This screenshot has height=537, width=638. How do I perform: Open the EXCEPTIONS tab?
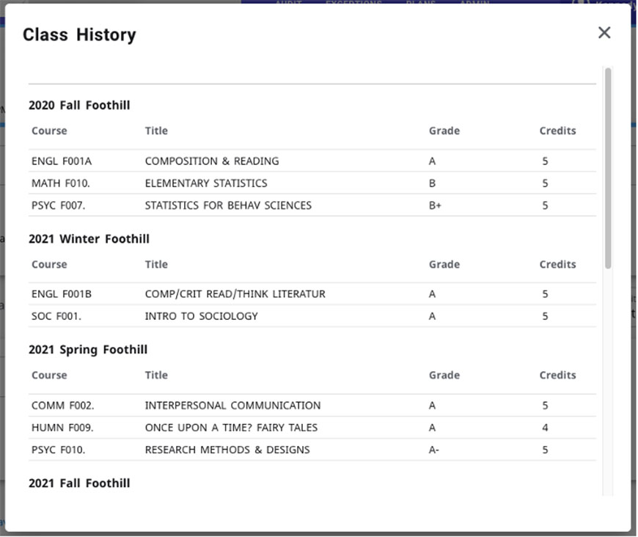coord(355,4)
